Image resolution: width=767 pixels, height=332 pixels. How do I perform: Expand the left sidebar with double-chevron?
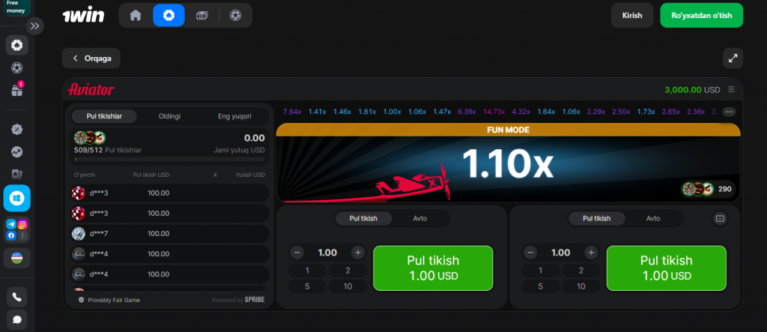34,26
